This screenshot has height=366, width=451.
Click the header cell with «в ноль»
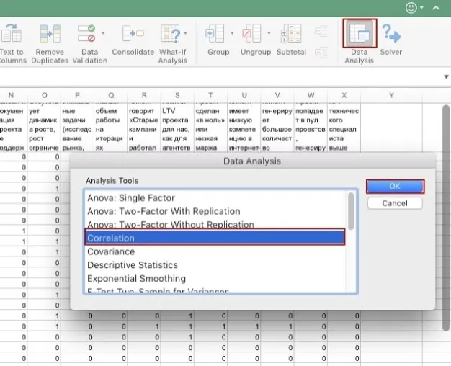click(211, 127)
